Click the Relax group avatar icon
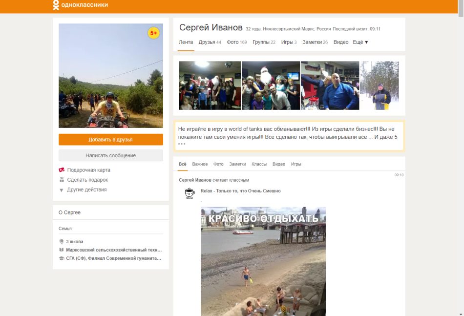The height and width of the screenshot is (316, 464). point(190,194)
